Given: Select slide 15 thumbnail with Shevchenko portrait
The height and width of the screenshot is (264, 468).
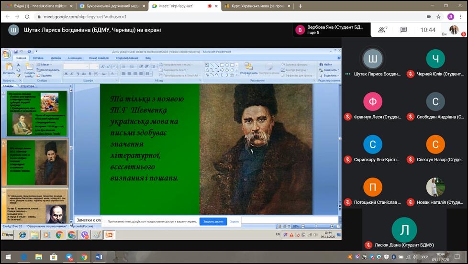Looking at the screenshot, I should tap(37, 163).
